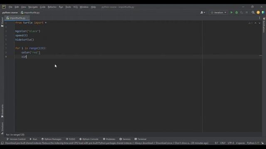Open the CRLF line separator selector

[x=223, y=143]
